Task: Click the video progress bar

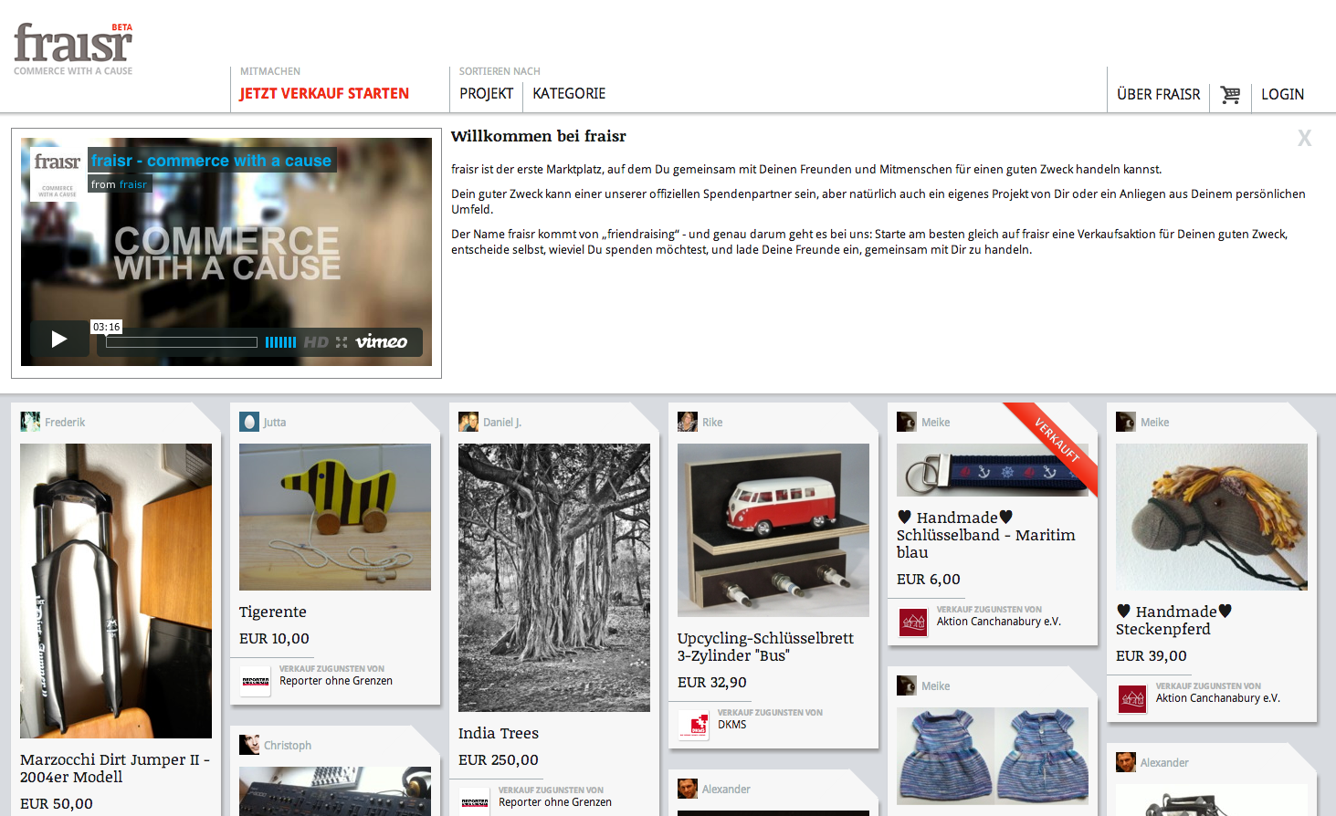Action: point(182,342)
